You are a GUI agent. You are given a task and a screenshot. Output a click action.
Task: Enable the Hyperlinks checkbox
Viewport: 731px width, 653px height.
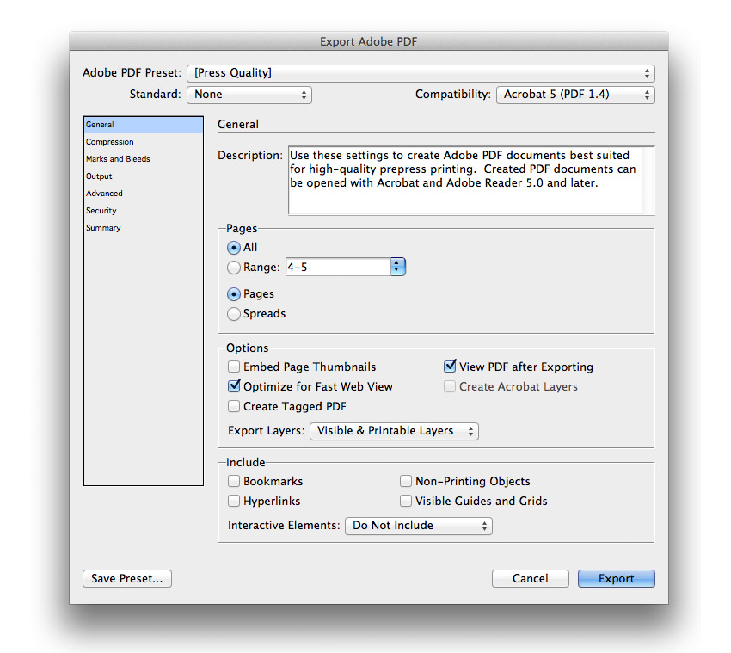click(x=234, y=501)
